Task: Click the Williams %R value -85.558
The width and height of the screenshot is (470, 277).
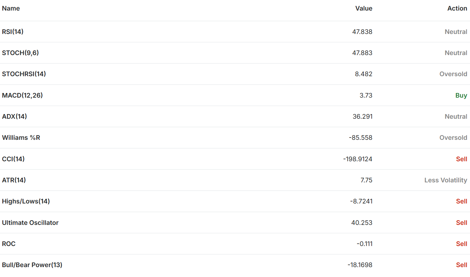Action: [x=360, y=138]
